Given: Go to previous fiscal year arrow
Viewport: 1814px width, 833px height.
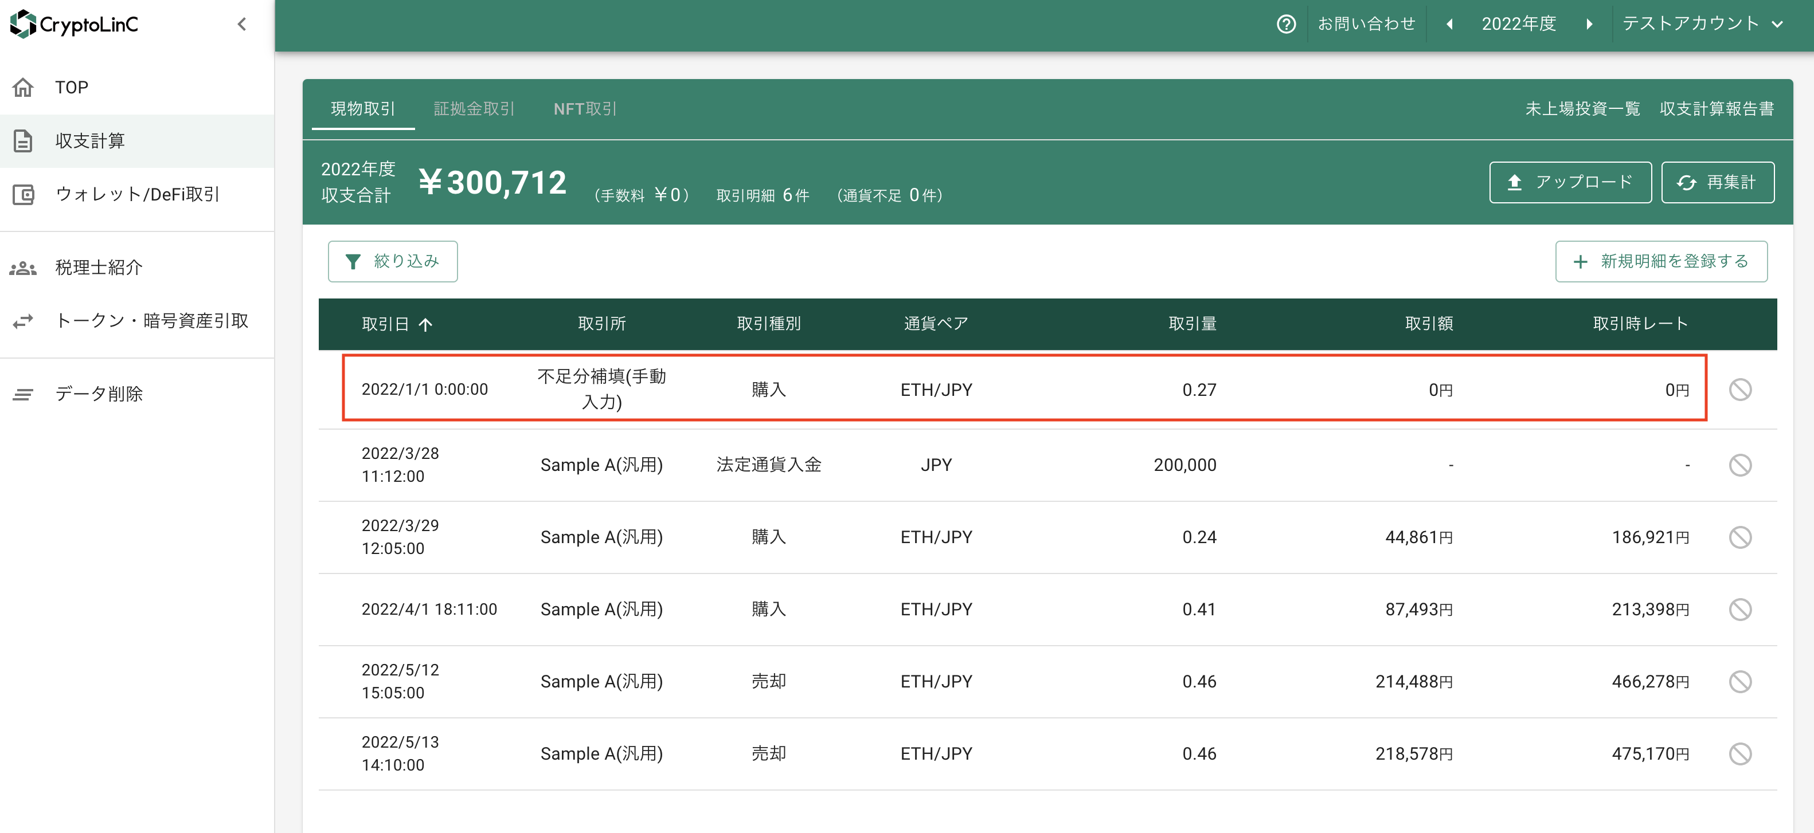Looking at the screenshot, I should 1449,24.
